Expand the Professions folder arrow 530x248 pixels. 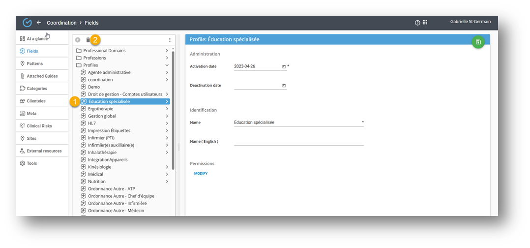click(x=167, y=58)
